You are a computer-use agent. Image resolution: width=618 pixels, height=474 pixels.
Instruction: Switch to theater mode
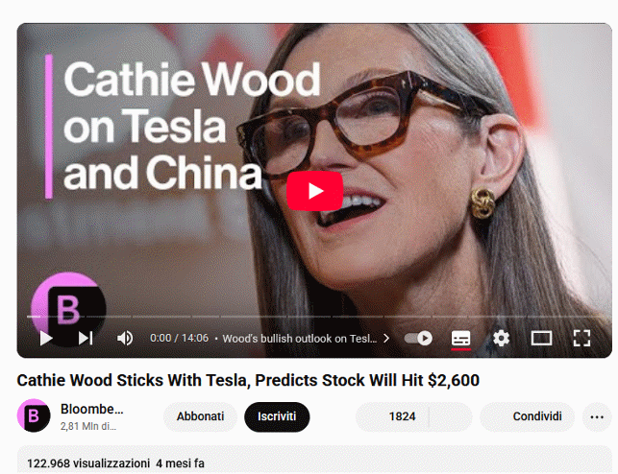[541, 339]
